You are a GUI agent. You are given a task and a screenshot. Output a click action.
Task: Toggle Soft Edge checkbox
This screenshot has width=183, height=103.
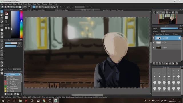pos(86,7)
